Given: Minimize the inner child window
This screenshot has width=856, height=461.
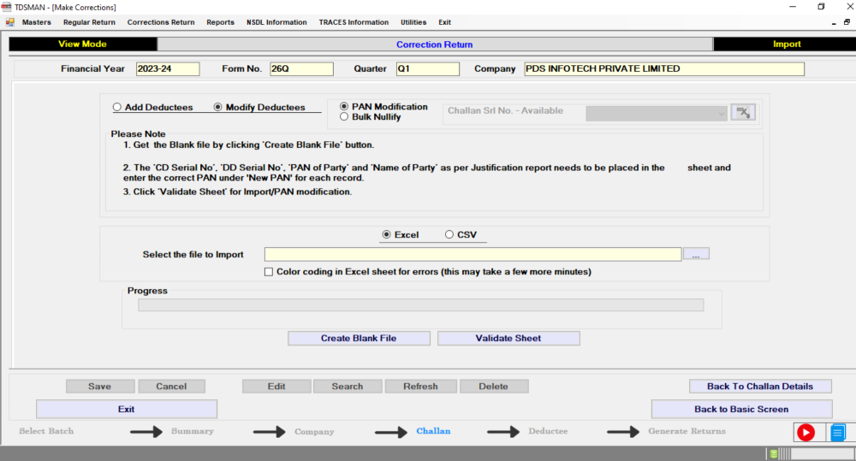Looking at the screenshot, I should (x=834, y=23).
